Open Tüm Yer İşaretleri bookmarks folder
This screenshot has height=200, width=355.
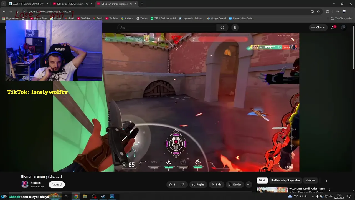(341, 19)
